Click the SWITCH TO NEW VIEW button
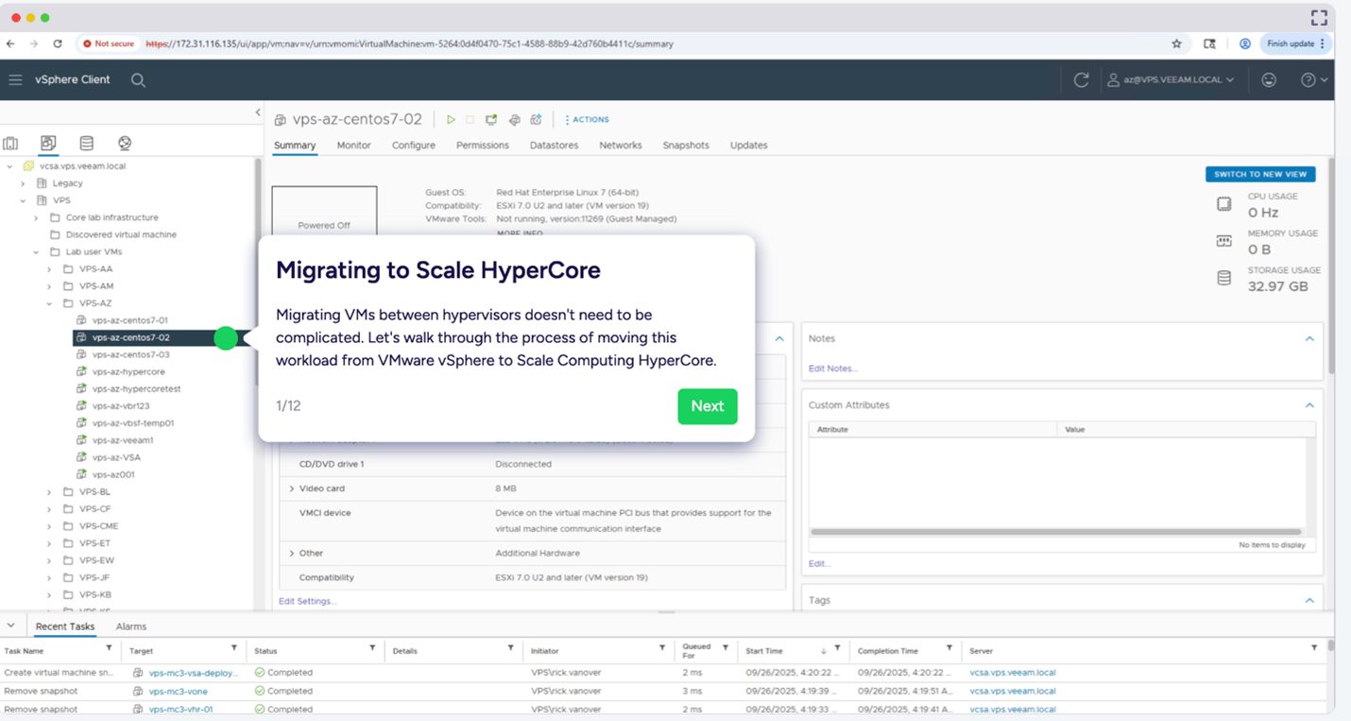The width and height of the screenshot is (1351, 721). click(1259, 174)
